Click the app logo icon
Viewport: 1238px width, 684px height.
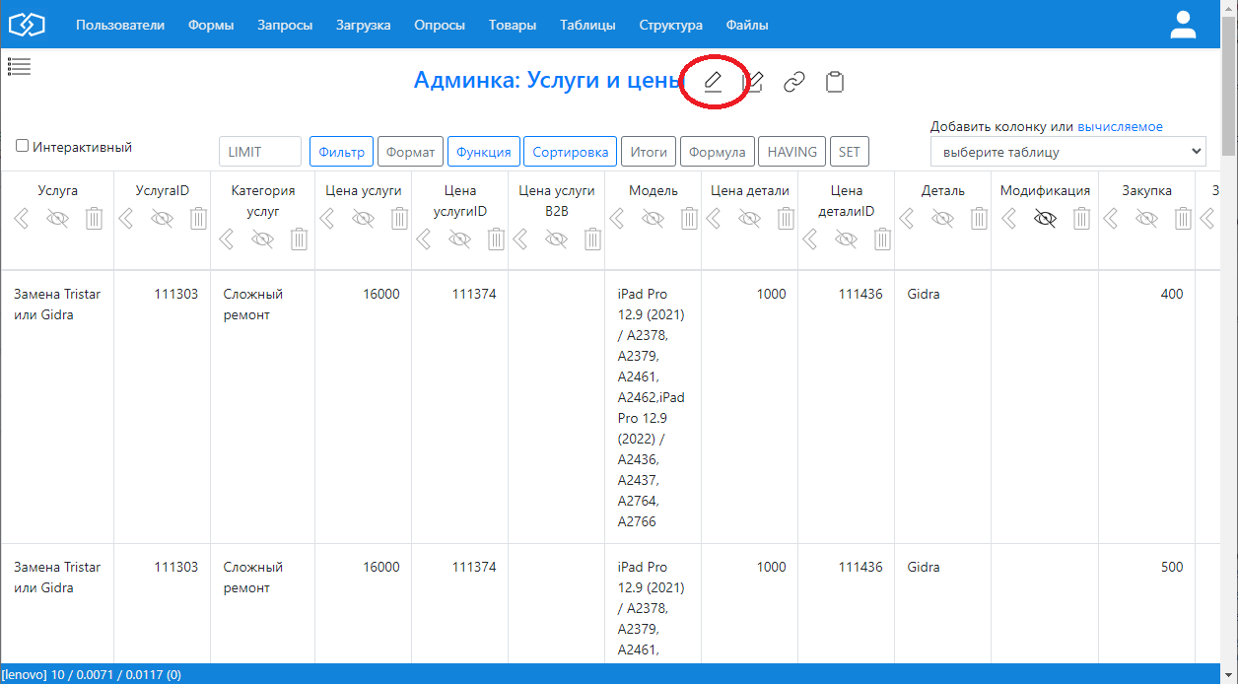(28, 25)
